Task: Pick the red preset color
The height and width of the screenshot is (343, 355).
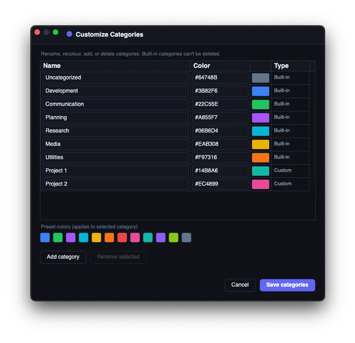Action: click(122, 238)
